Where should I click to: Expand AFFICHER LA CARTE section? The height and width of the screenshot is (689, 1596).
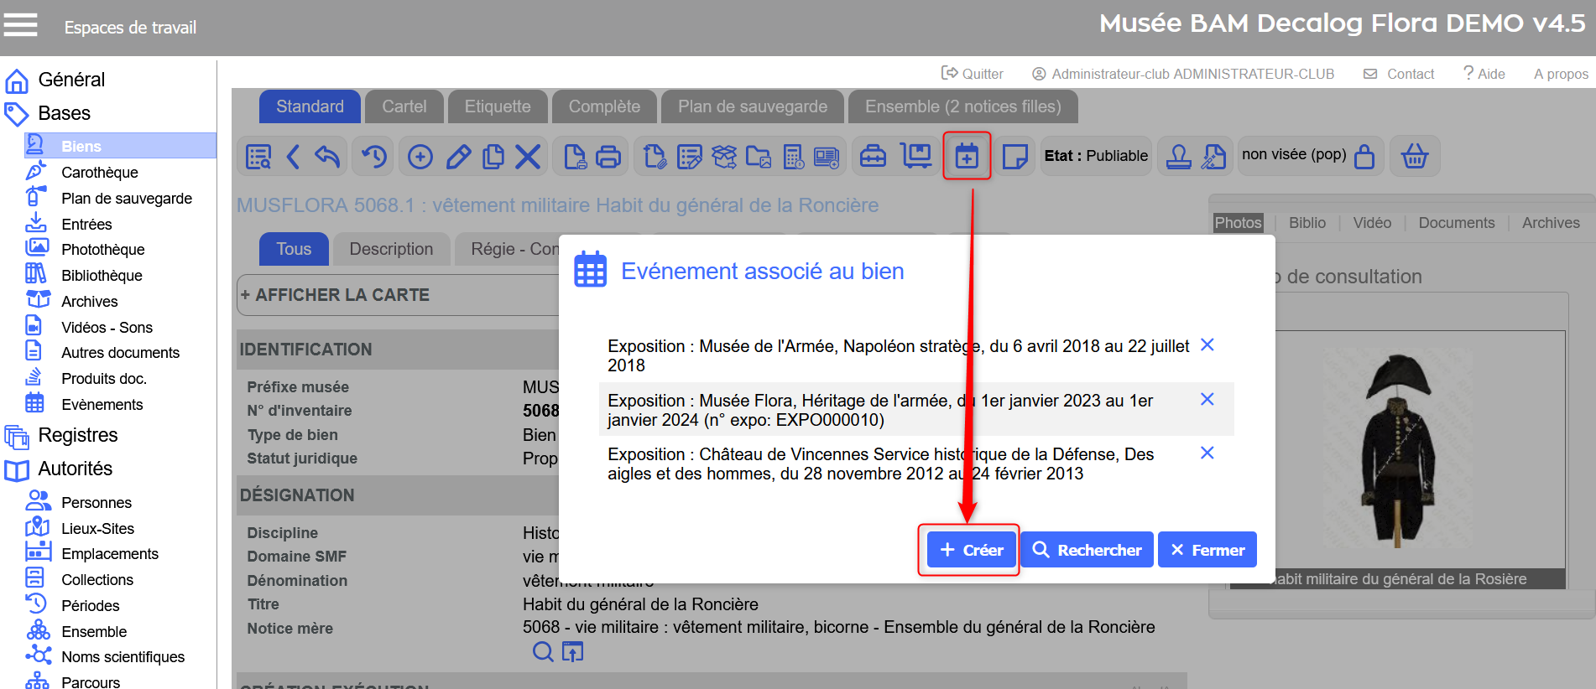point(335,295)
